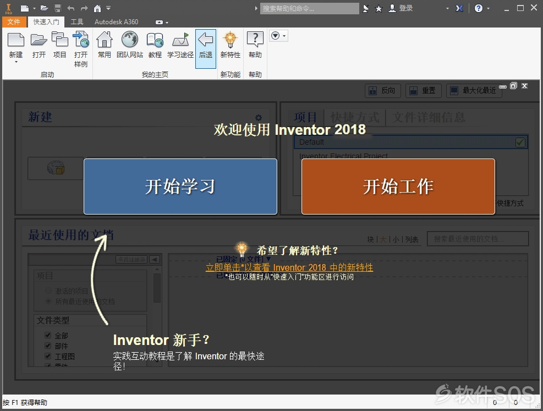Open the Inventor application menu logo
Viewport: 543px width, 411px height.
(x=9, y=8)
